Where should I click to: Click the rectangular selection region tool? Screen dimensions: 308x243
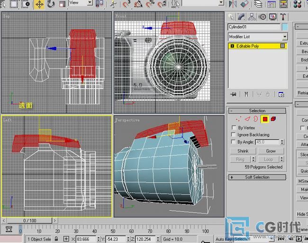(14, 4)
